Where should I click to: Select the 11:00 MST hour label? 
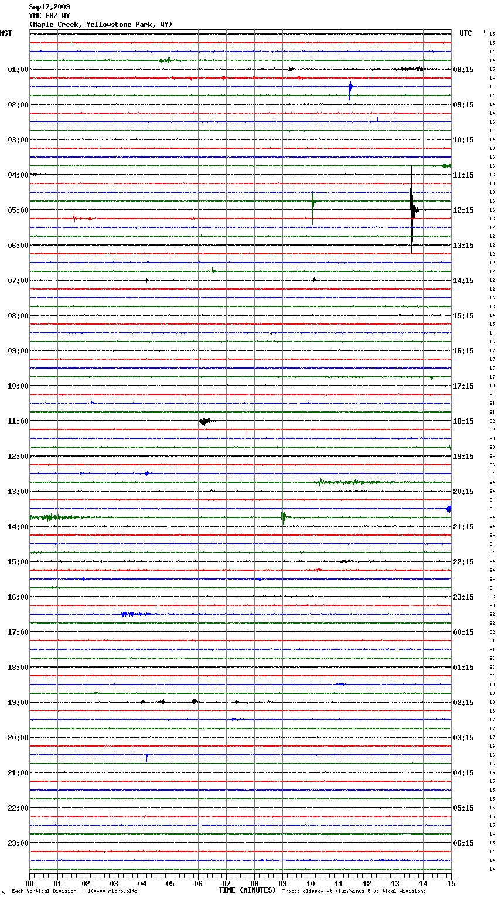tap(18, 421)
